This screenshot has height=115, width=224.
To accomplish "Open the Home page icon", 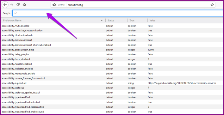I will [x=24, y=5].
